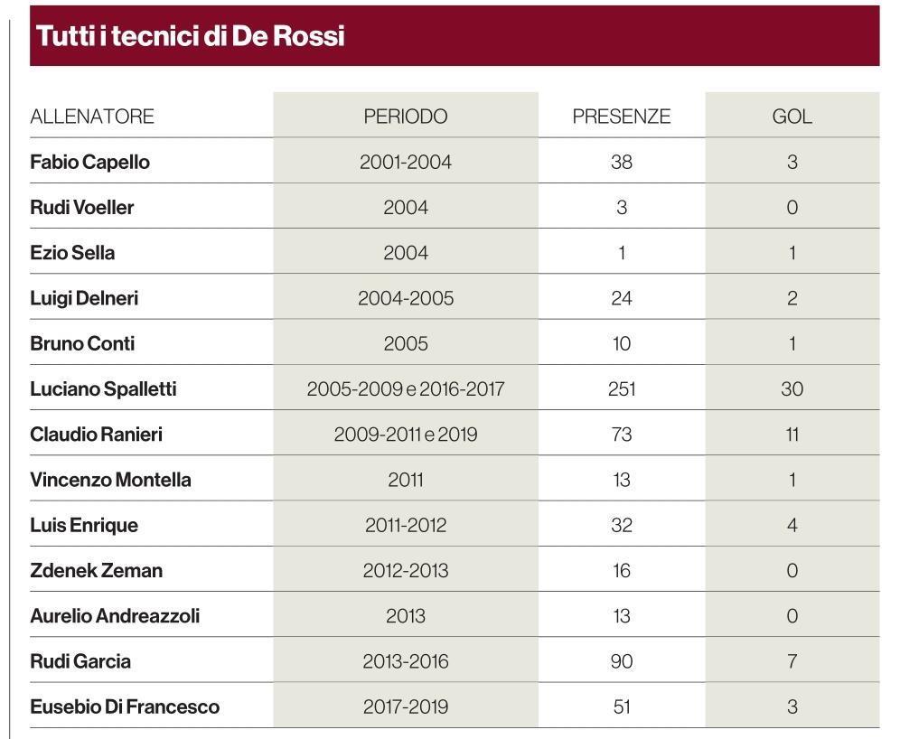Click the Fabio Capello row name
Image resolution: width=900 pixels, height=739 pixels.
coord(89,162)
